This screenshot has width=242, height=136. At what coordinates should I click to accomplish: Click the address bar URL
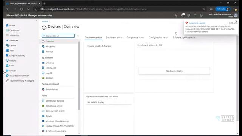93,9
